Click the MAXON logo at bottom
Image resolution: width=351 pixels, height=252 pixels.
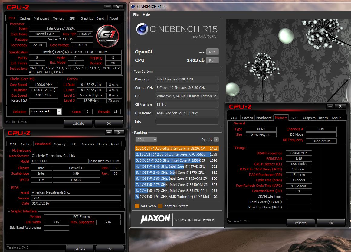pos(155,218)
